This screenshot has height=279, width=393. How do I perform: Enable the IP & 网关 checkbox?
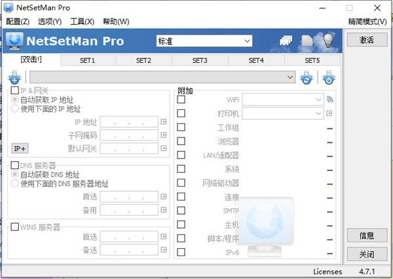(x=15, y=90)
